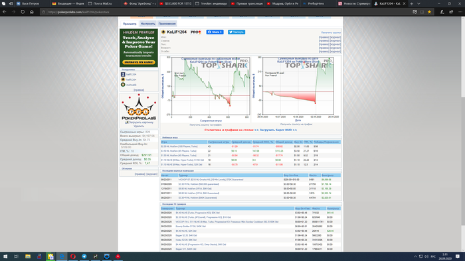Click the [правка] link under aliases

tap(139, 90)
